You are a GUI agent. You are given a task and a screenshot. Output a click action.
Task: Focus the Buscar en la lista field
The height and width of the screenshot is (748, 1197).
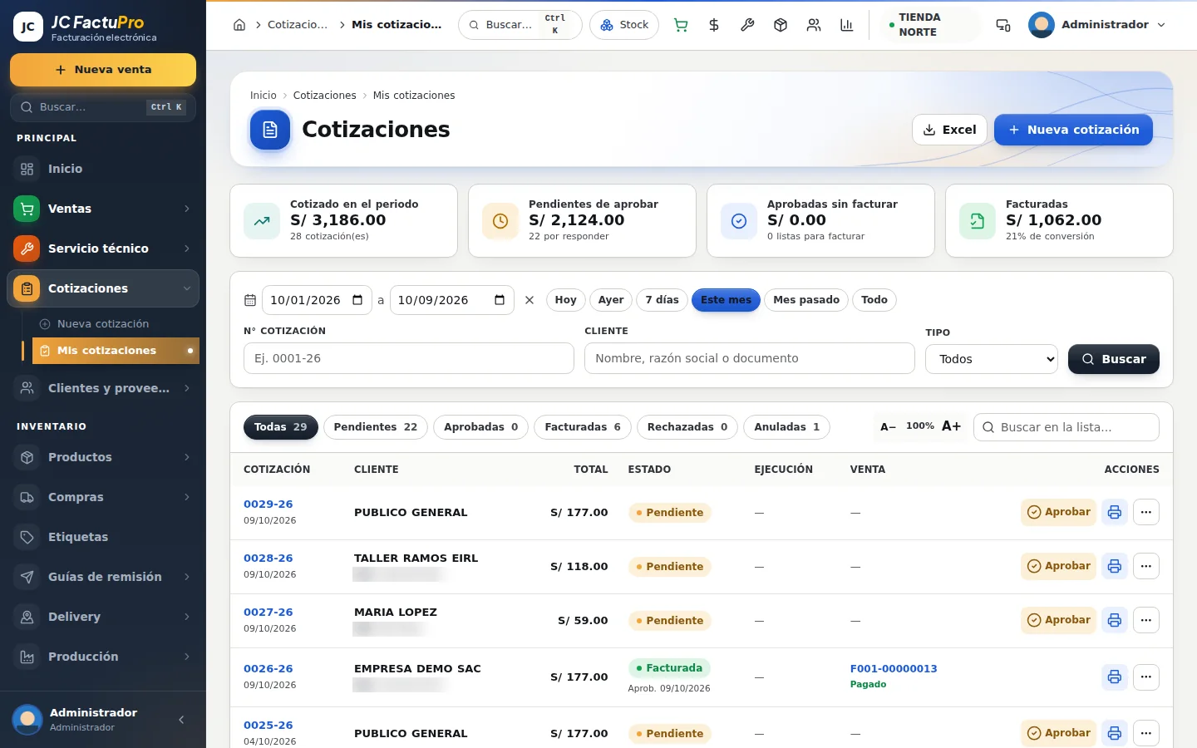tap(1066, 427)
